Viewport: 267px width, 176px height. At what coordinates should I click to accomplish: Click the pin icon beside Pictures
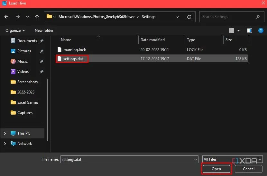click(x=42, y=51)
